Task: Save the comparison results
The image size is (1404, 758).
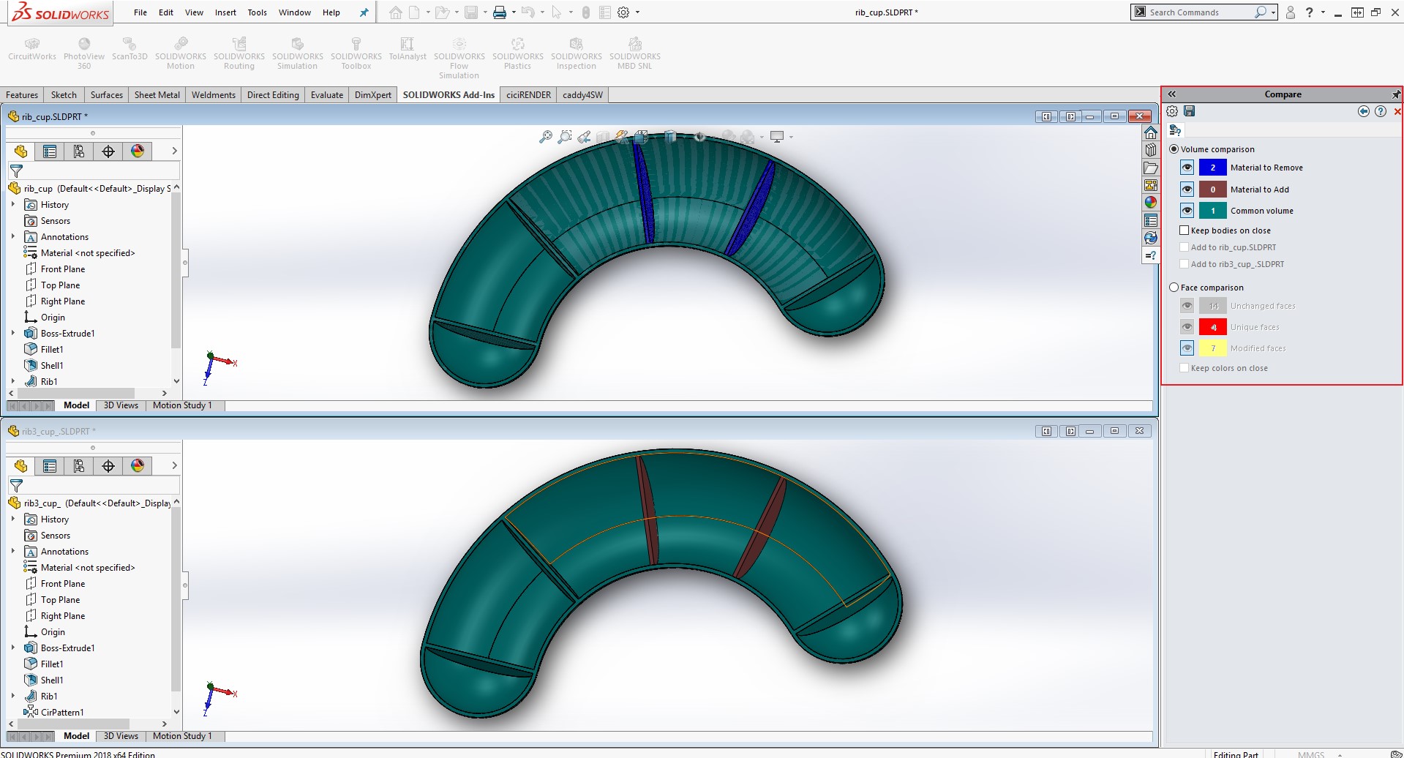Action: pyautogui.click(x=1190, y=111)
